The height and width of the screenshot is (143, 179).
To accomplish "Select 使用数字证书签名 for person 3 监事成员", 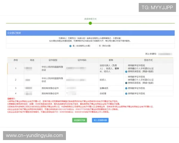I will 126,88.
